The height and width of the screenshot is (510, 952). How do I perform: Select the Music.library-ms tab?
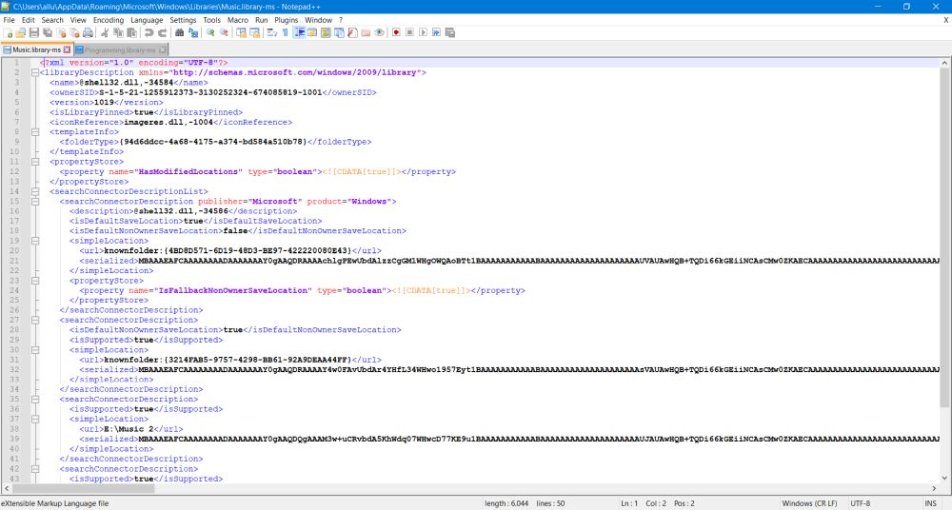coord(36,49)
